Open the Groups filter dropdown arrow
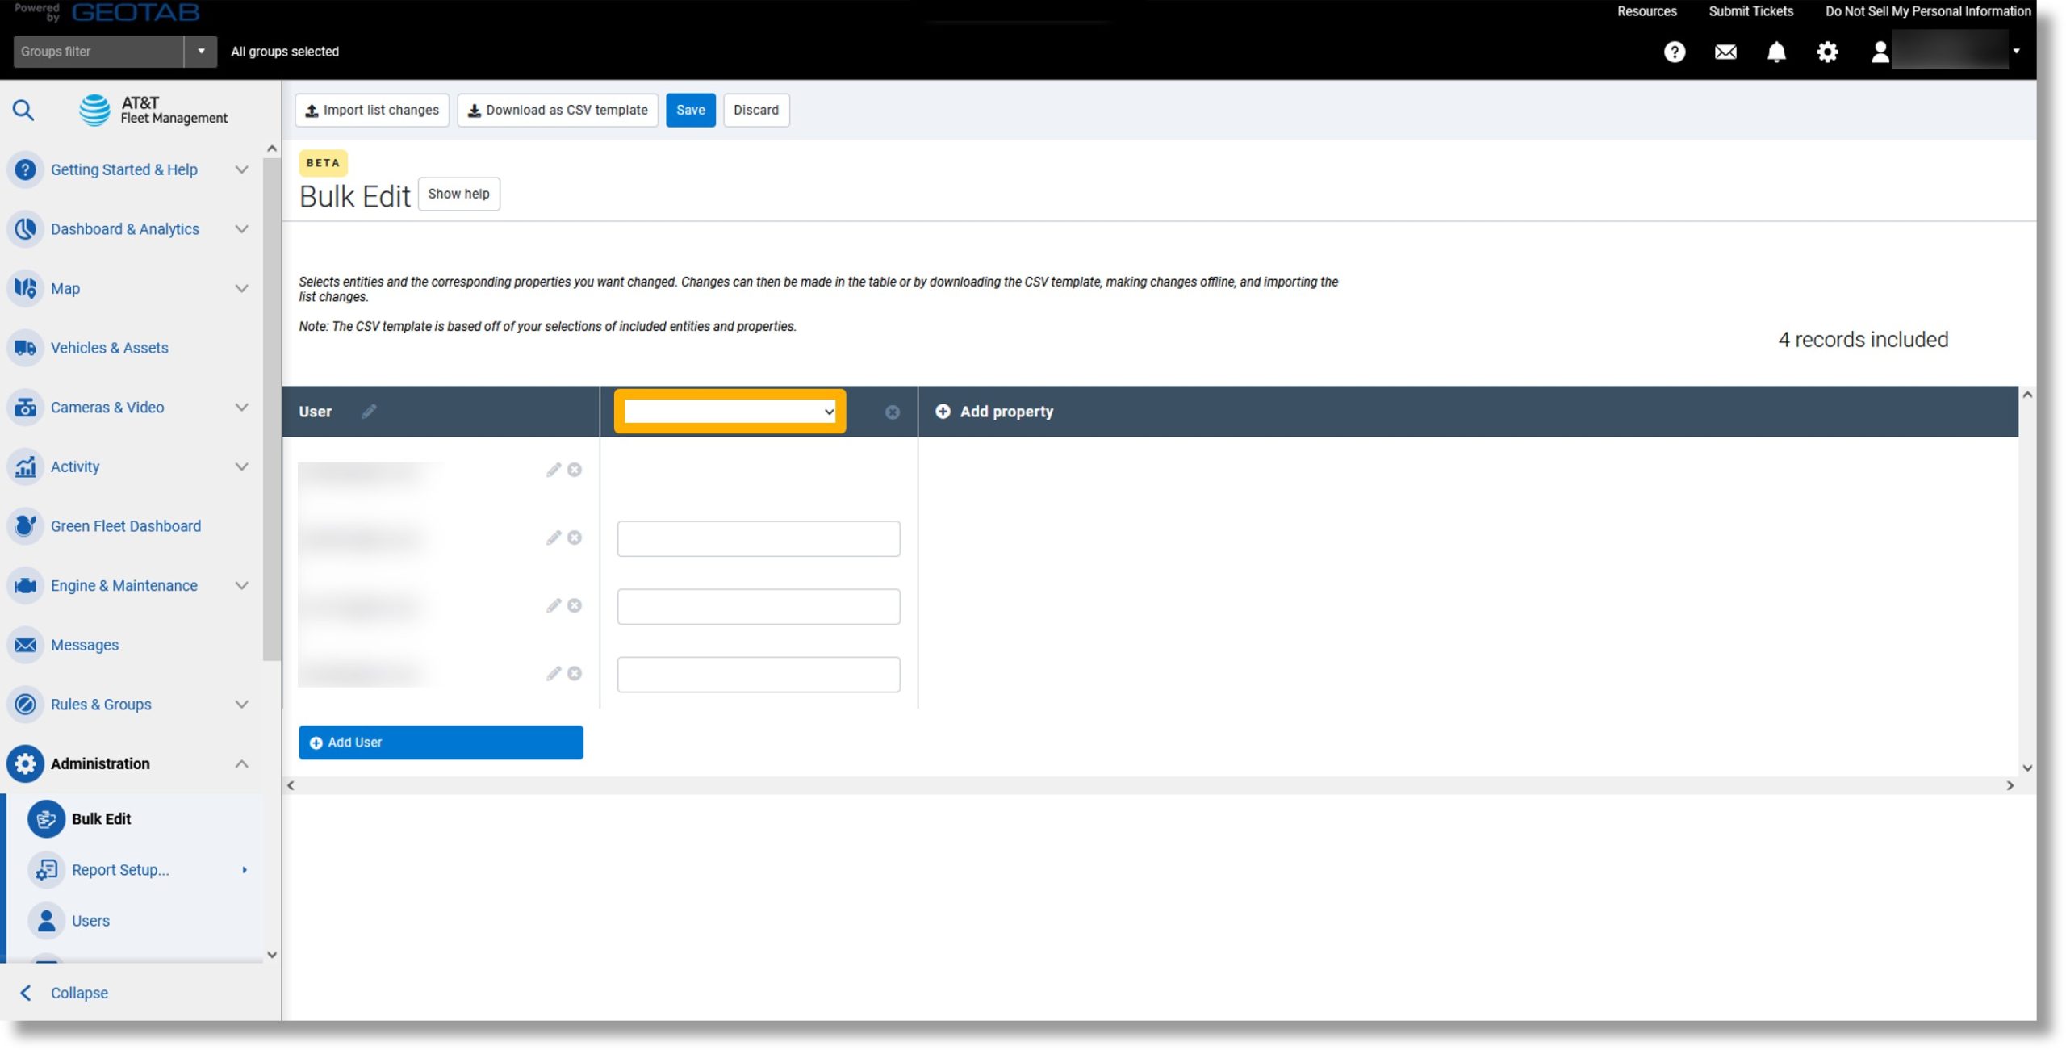This screenshot has height=1050, width=2066. click(201, 52)
